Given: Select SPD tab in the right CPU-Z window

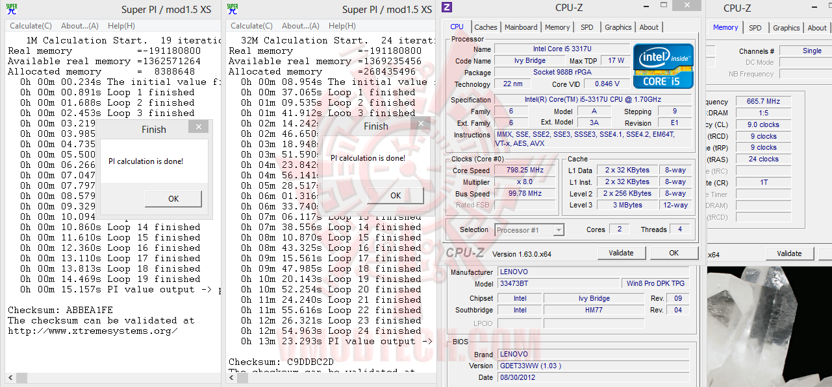Looking at the screenshot, I should point(755,28).
